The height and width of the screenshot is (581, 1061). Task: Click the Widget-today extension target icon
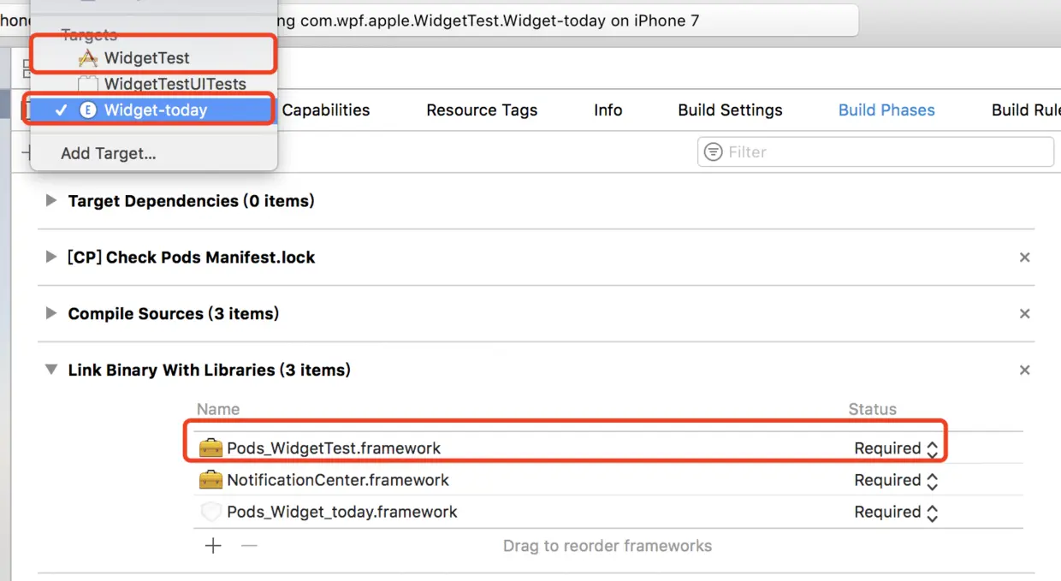pos(88,110)
